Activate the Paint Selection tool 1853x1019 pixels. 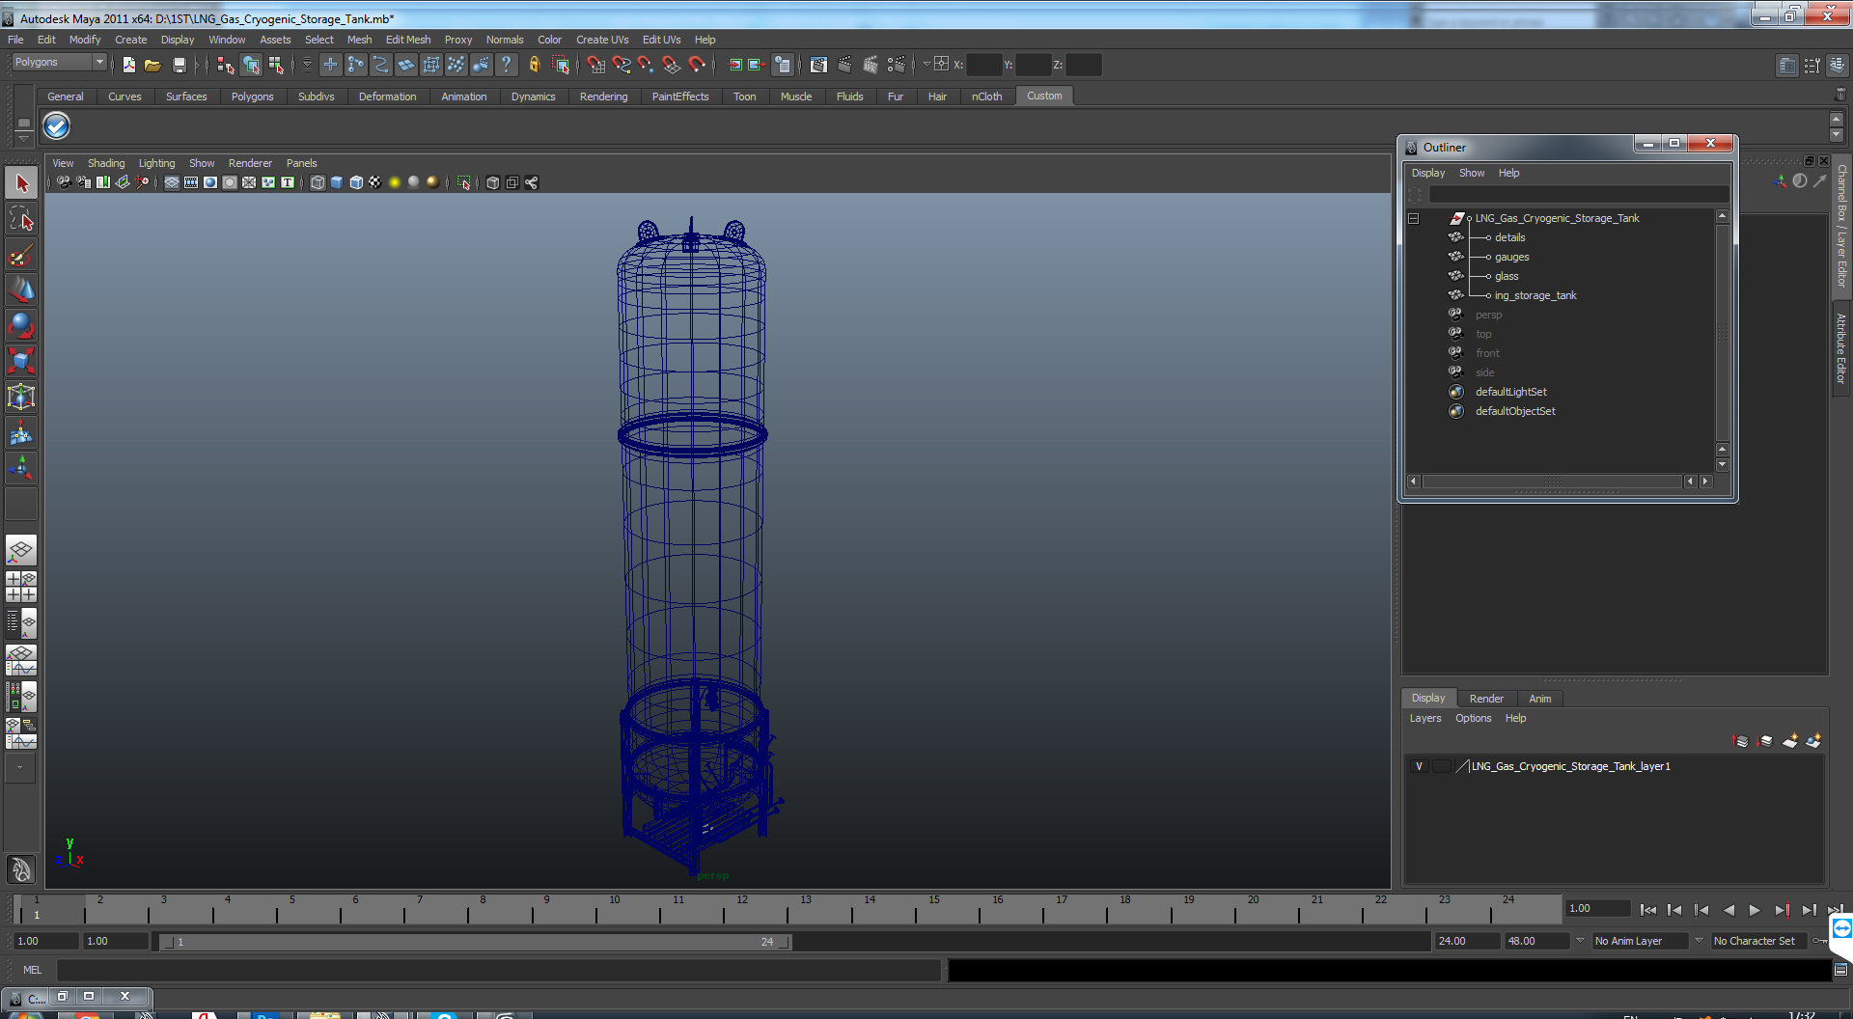coord(21,255)
